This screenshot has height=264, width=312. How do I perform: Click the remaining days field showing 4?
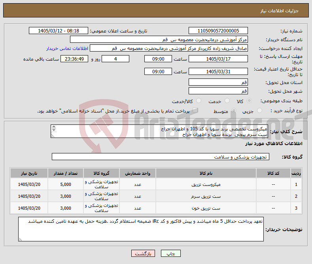point(115,59)
